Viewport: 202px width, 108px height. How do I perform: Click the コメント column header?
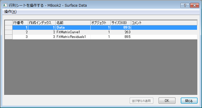click(x=164, y=23)
